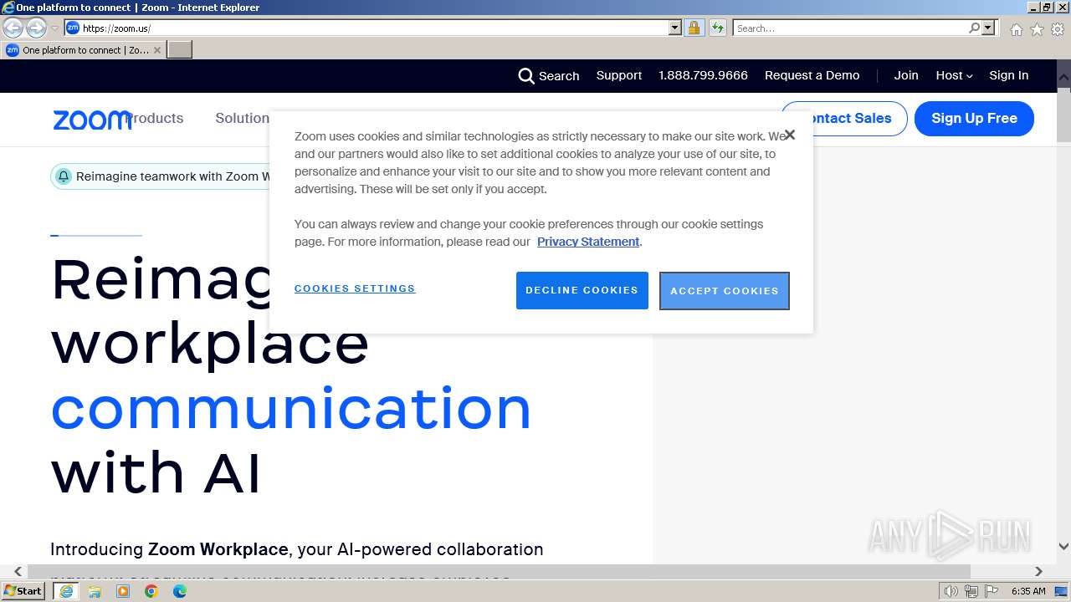Click the network tray icon
Viewport: 1071px width, 602px height.
point(971,591)
